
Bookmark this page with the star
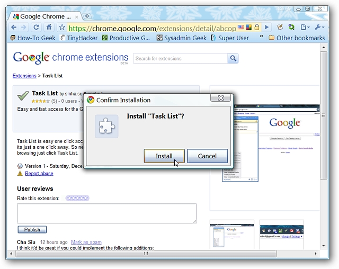(x=62, y=27)
